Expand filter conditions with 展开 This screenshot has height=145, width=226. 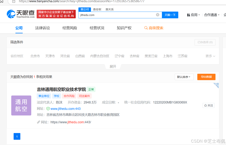coord(113,67)
